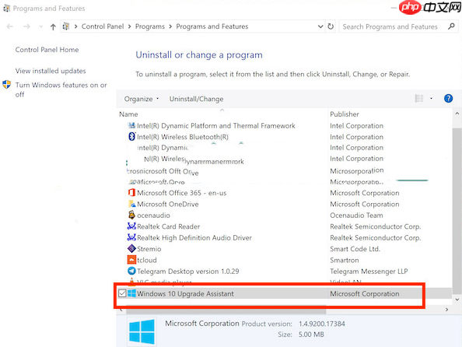The width and height of the screenshot is (462, 347).
Task: Click the search magnifier icon
Action: 451,26
